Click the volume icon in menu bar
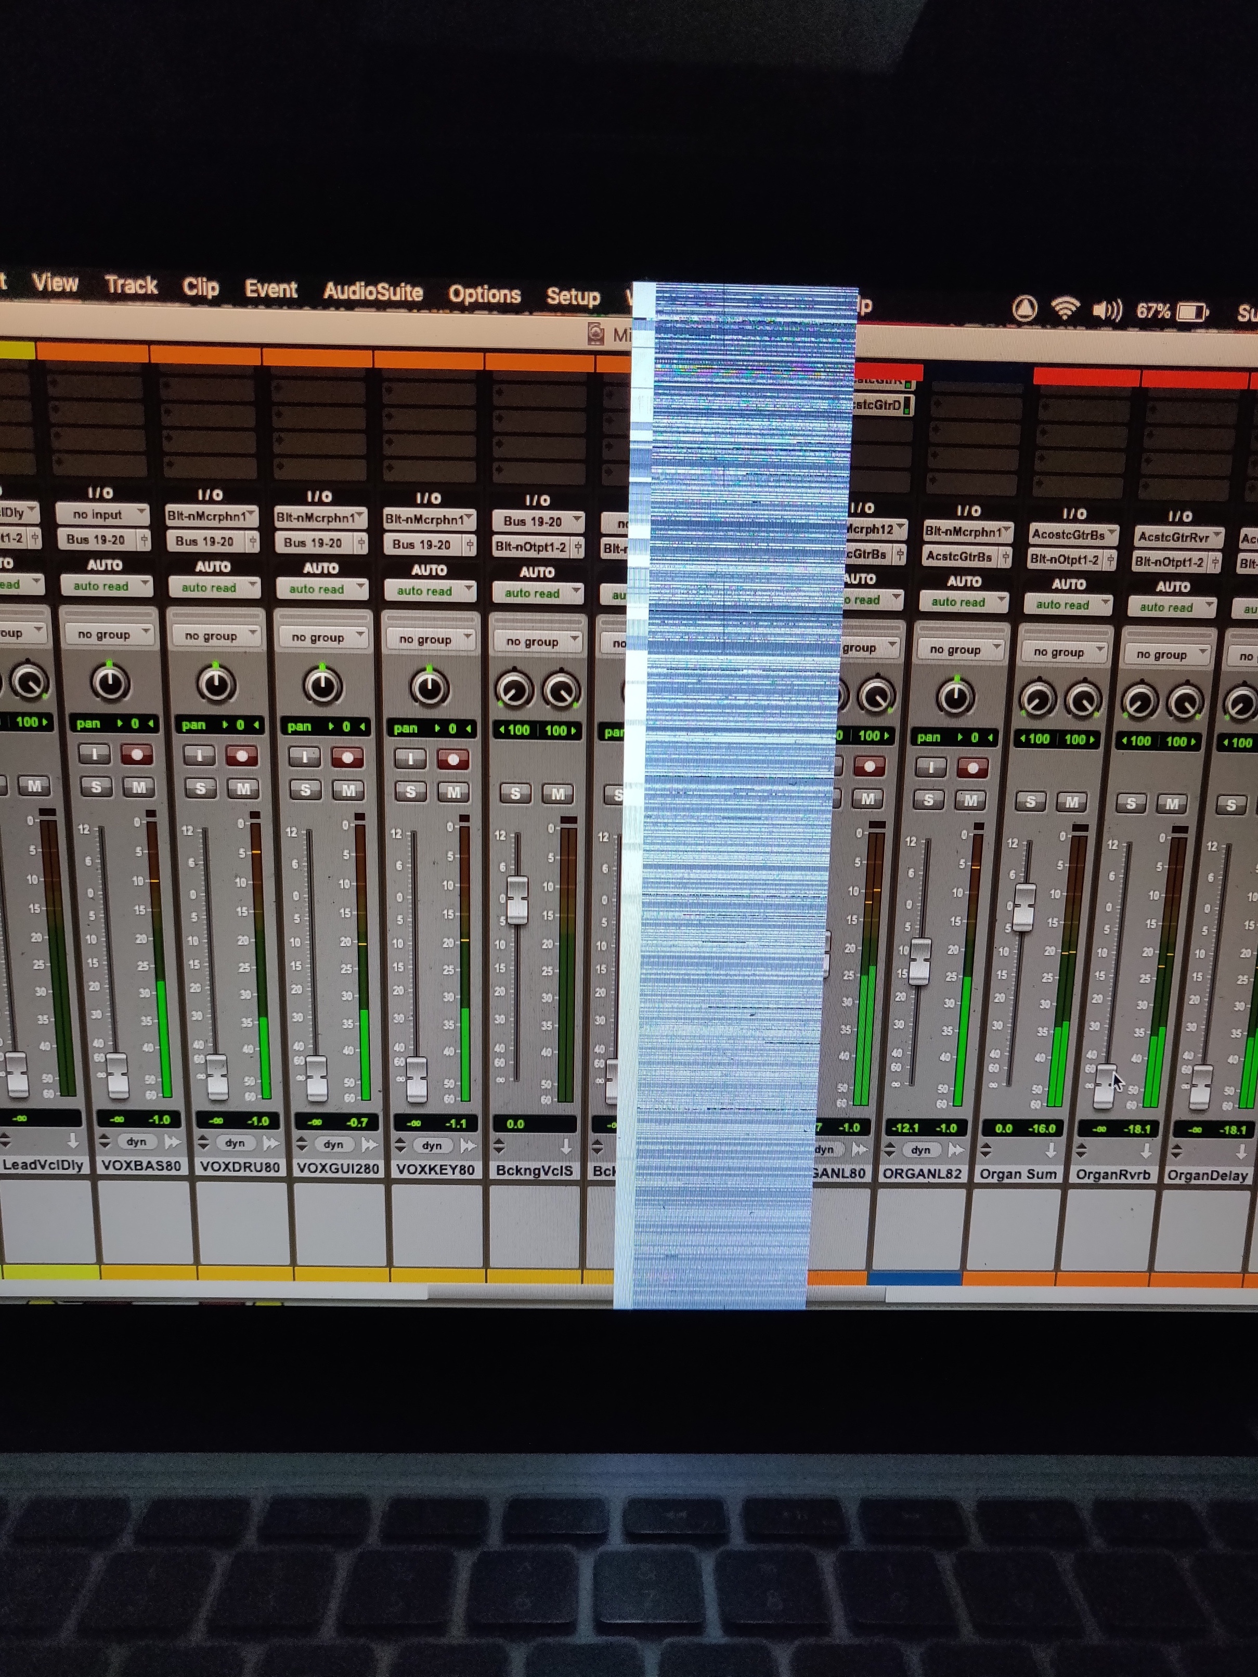The height and width of the screenshot is (1677, 1258). point(1106,310)
